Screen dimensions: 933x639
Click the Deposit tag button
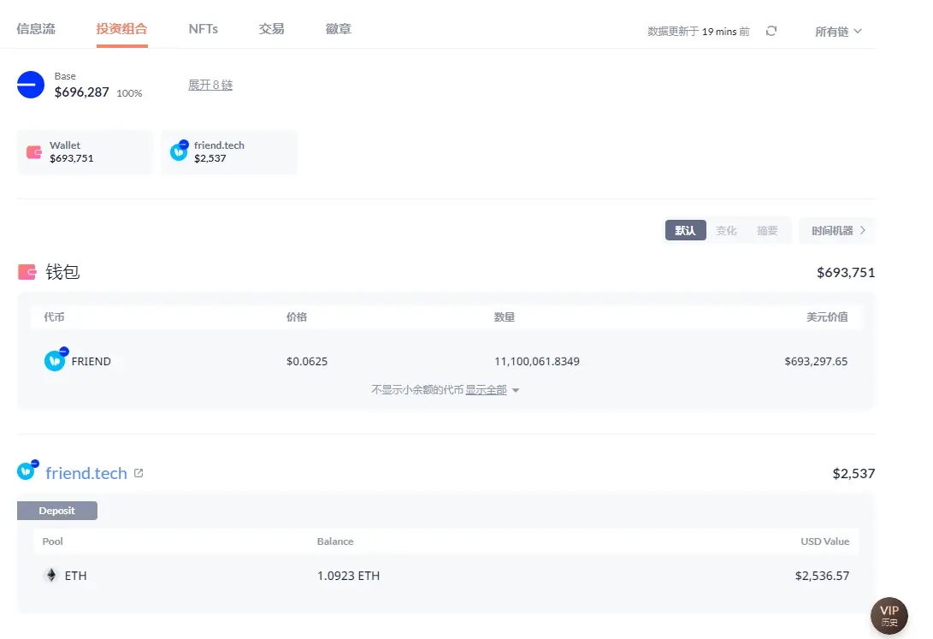[x=57, y=511]
